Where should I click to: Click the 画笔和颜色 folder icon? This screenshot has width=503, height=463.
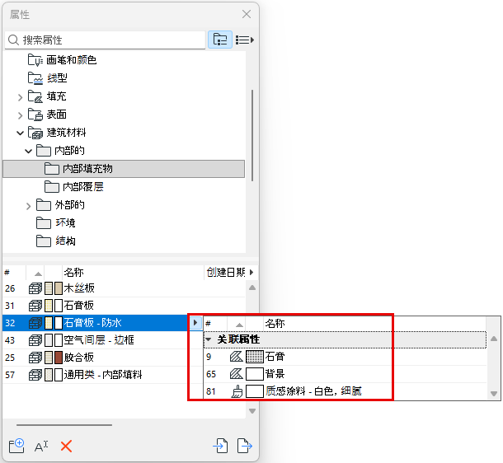coord(35,60)
